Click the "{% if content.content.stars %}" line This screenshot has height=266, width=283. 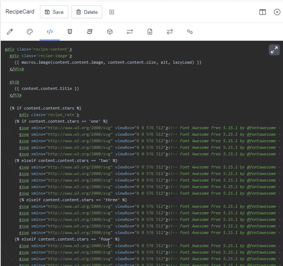point(45,108)
